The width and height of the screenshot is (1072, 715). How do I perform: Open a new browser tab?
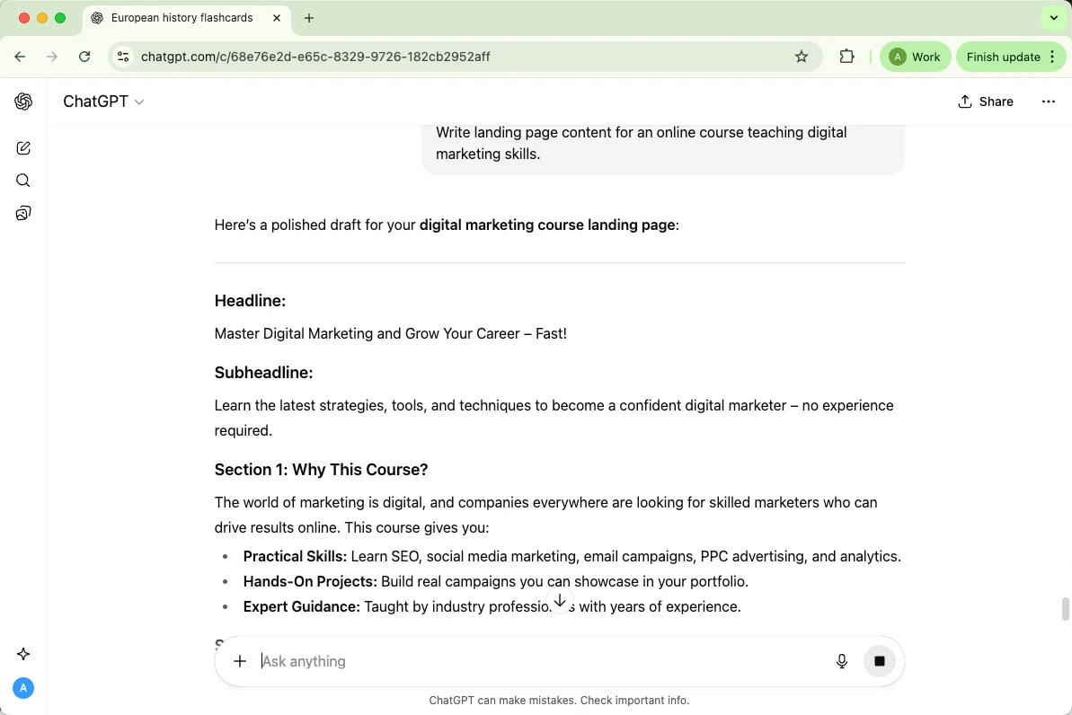[x=309, y=18]
